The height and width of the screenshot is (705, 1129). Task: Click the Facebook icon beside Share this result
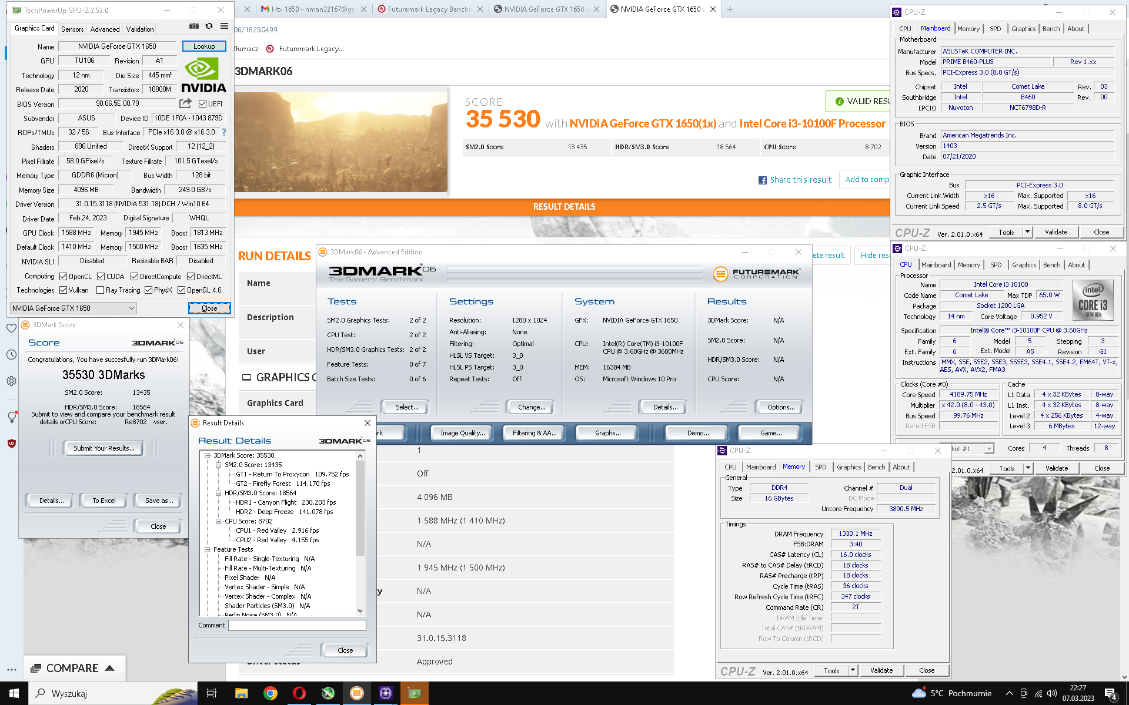coord(762,180)
